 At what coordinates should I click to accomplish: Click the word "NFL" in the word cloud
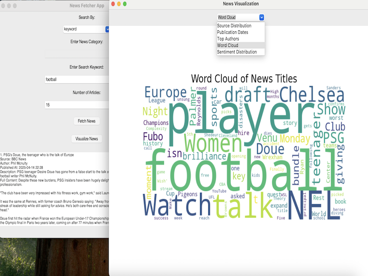click(x=314, y=205)
